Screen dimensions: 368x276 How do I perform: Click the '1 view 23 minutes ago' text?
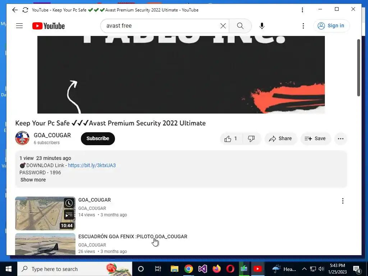[x=45, y=158]
